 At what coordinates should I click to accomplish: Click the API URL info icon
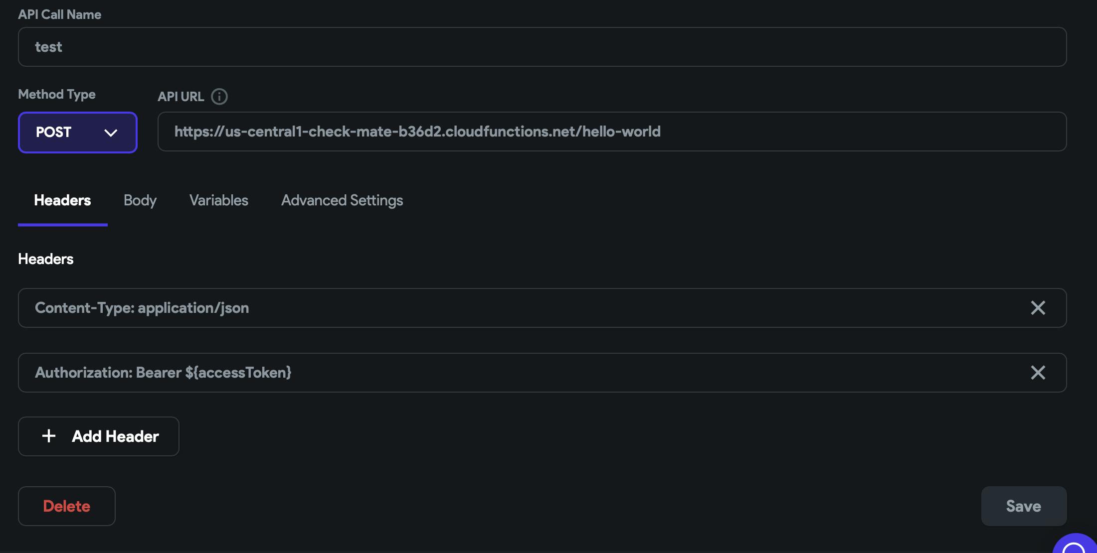[x=219, y=97]
